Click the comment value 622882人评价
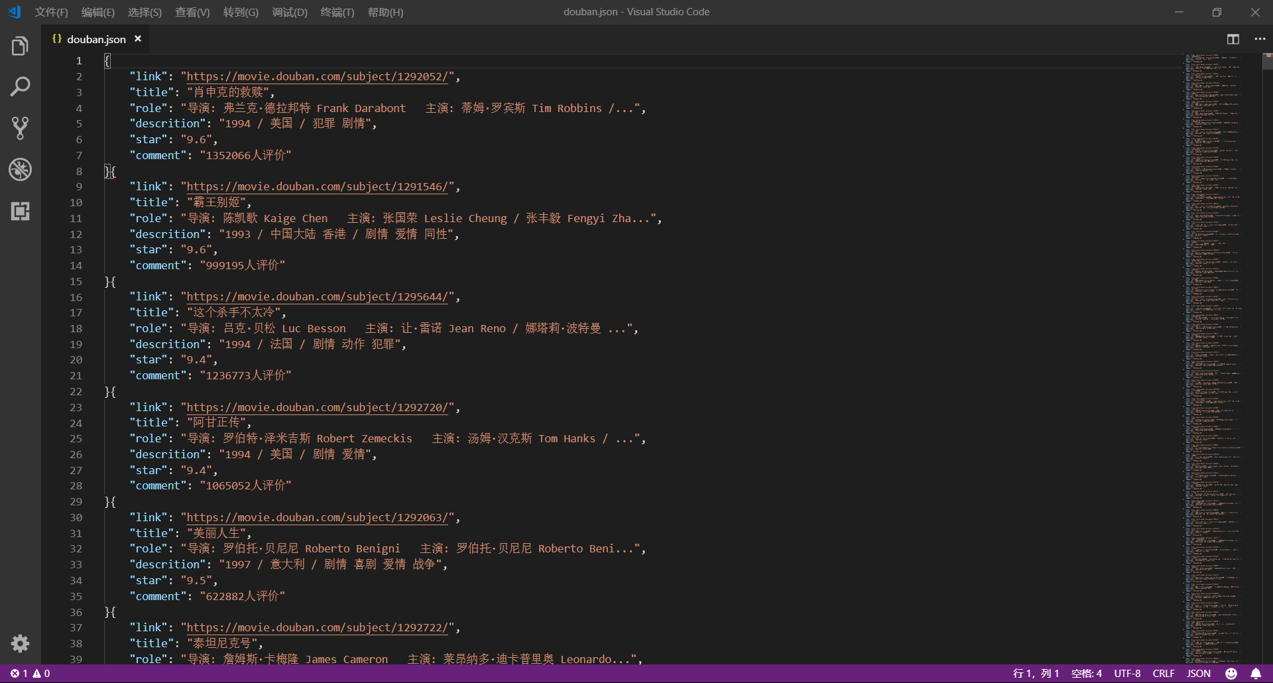 tap(242, 596)
